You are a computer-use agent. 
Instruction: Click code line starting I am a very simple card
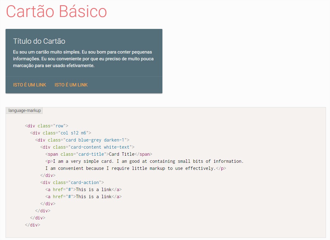(x=148, y=161)
